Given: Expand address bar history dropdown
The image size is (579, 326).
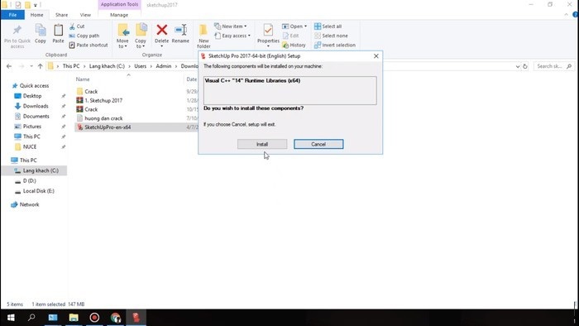Looking at the screenshot, I should click(517, 66).
